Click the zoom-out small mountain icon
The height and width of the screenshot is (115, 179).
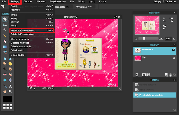(136, 39)
